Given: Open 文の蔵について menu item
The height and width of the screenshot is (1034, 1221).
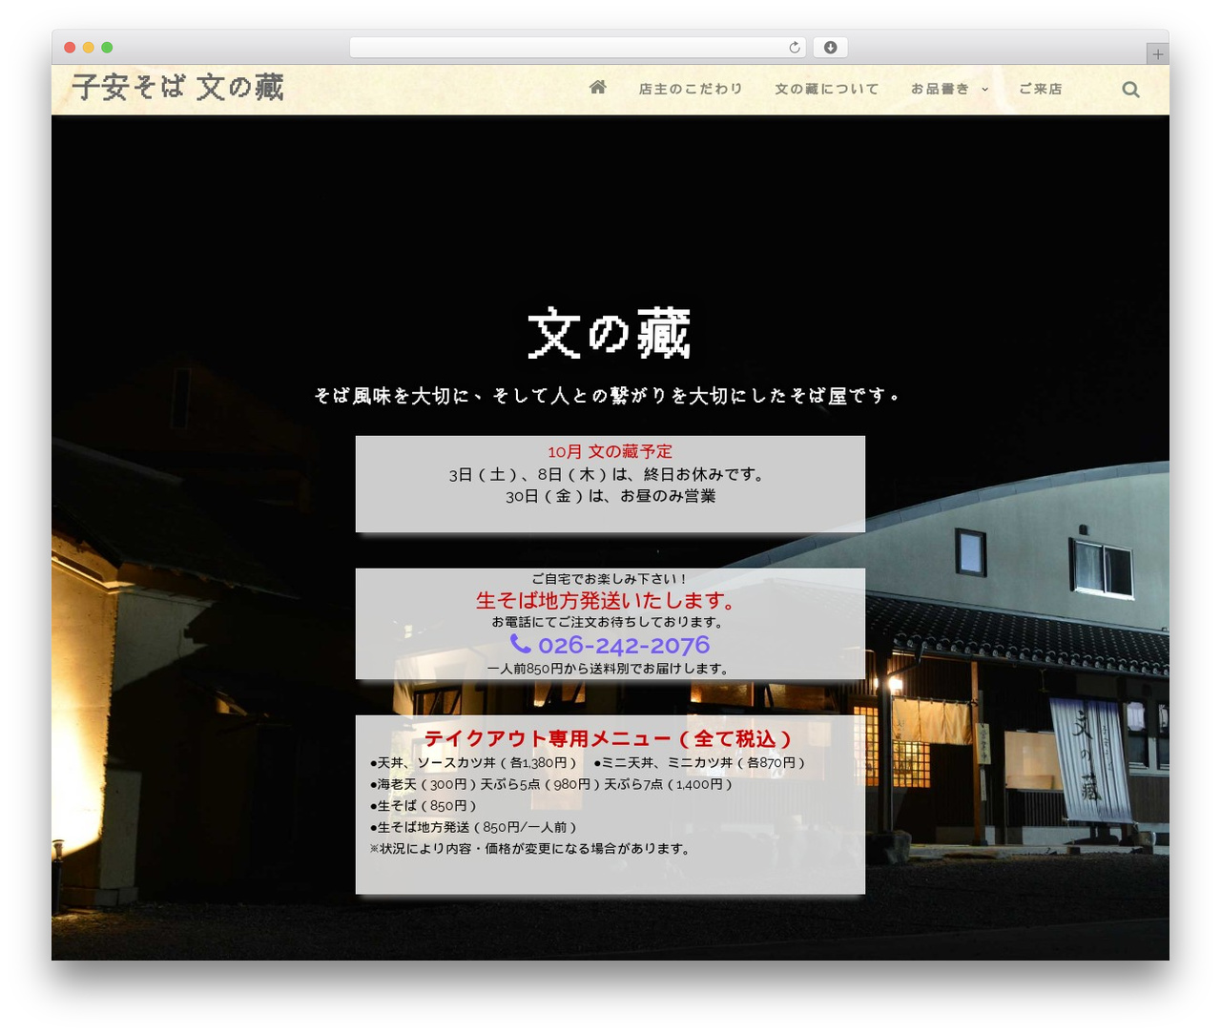Looking at the screenshot, I should coord(826,89).
